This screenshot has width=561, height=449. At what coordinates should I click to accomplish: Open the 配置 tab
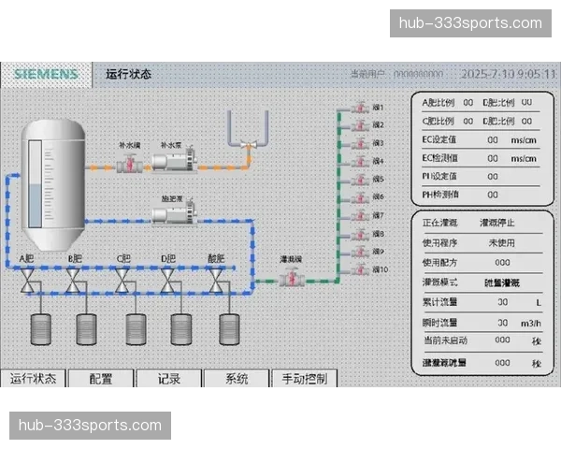click(101, 379)
